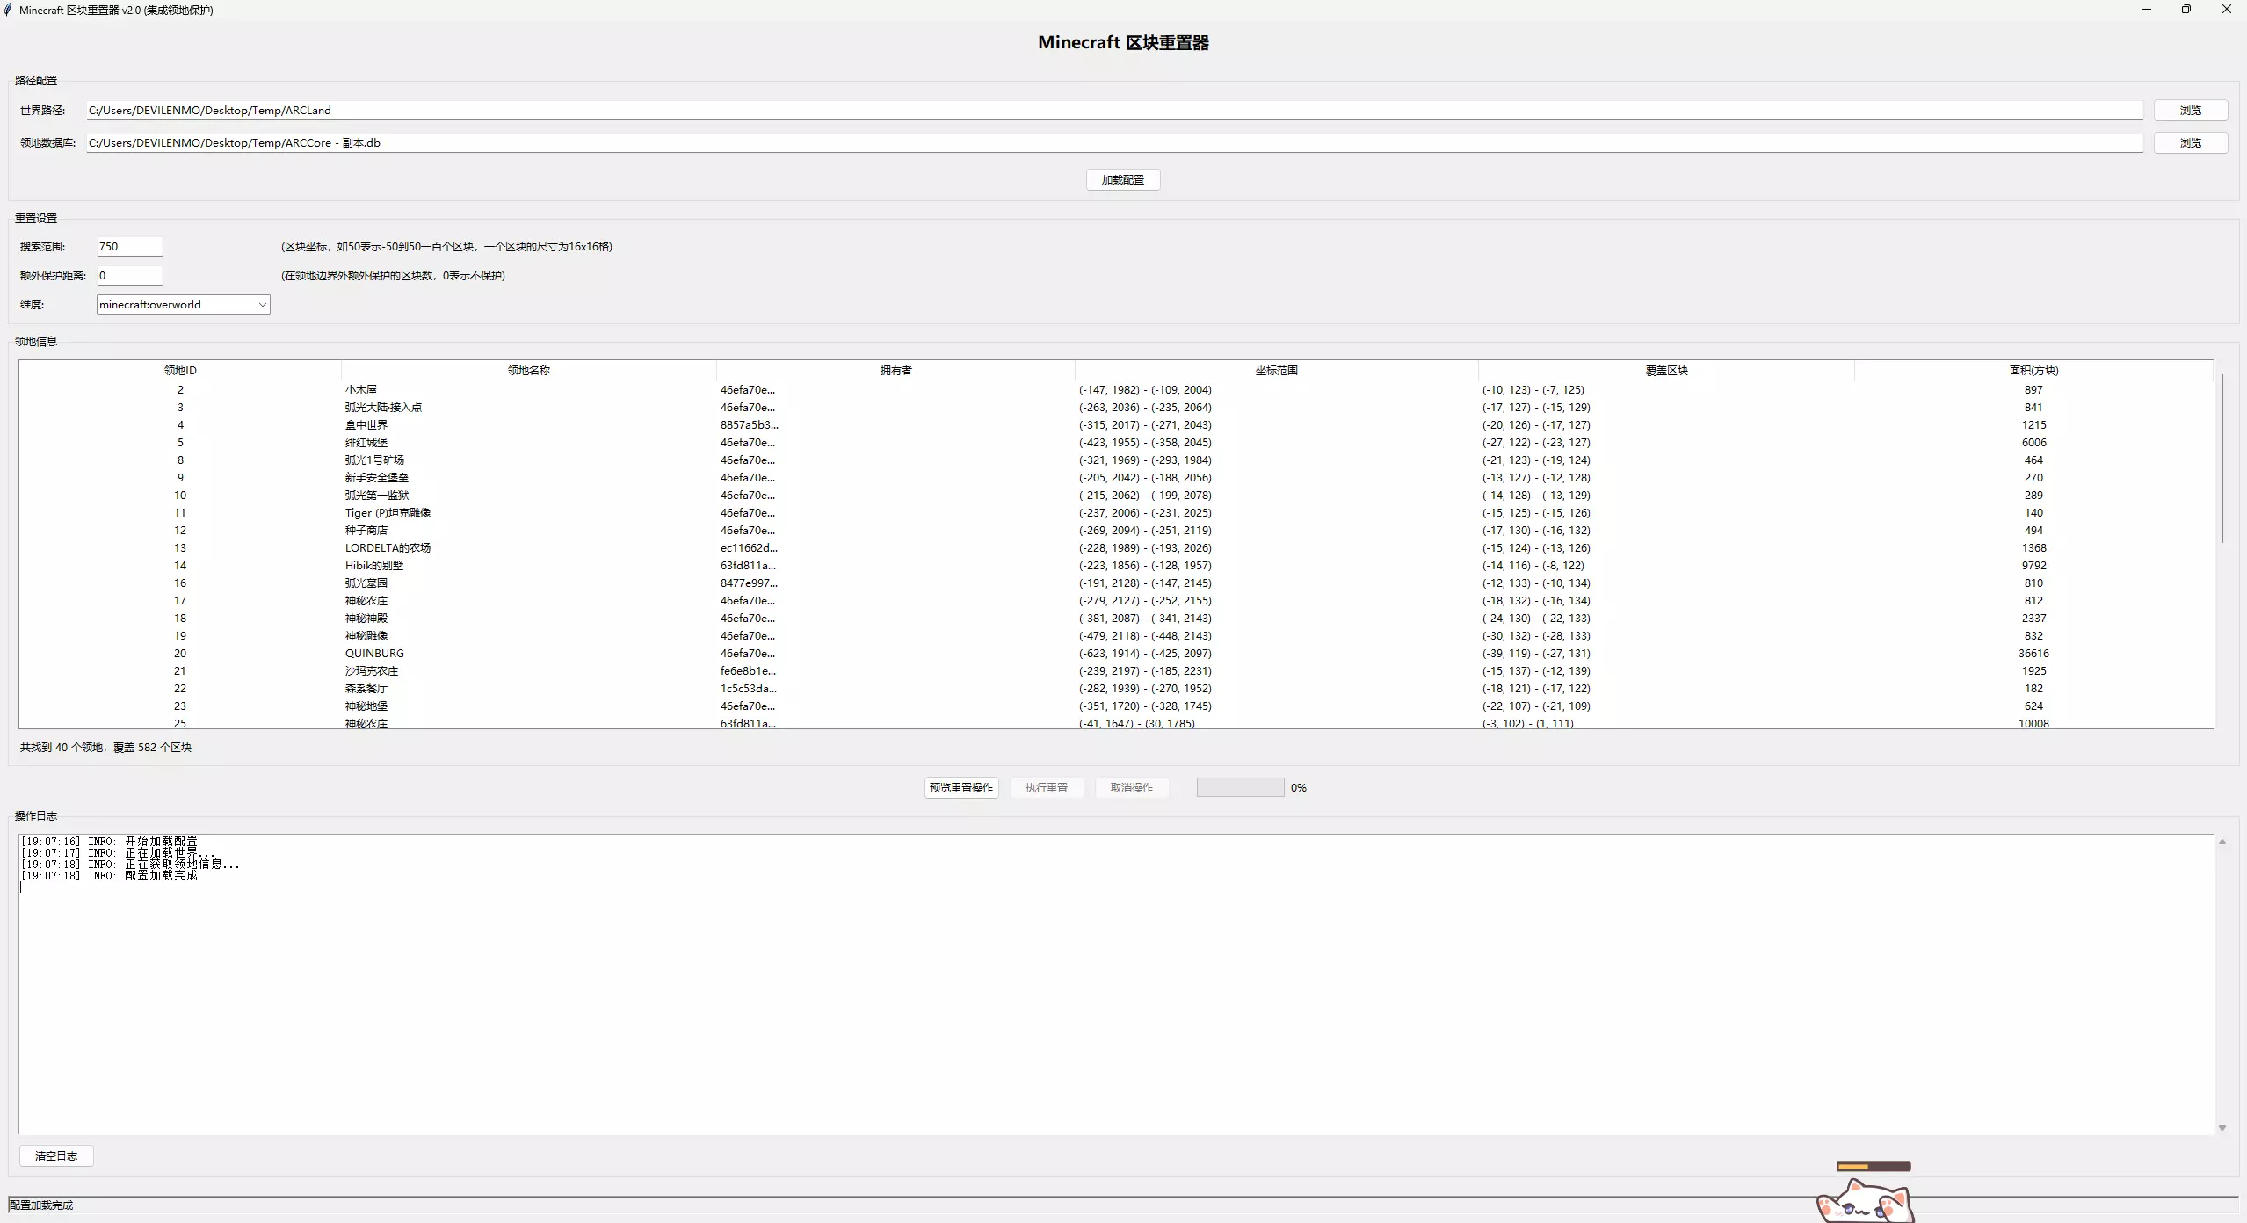Select the 种子商店 row
This screenshot has height=1223, width=2247.
1116,530
